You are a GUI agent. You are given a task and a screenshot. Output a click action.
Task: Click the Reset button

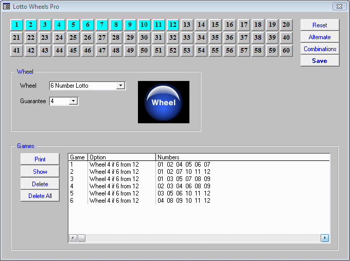pos(320,25)
